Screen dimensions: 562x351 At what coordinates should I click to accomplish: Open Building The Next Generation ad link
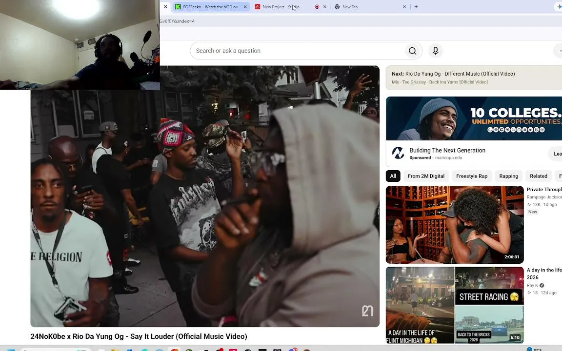(447, 151)
